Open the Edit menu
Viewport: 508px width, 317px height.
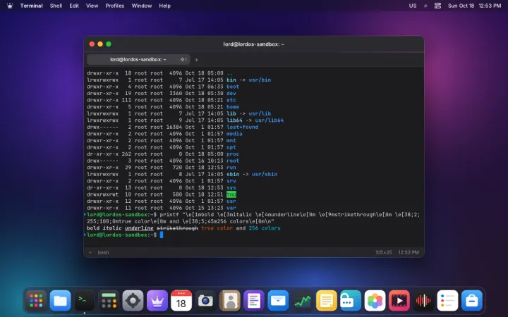coord(74,6)
